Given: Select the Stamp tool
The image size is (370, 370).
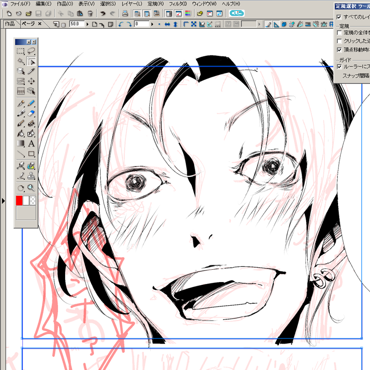Looking at the screenshot, I should pos(31,176).
